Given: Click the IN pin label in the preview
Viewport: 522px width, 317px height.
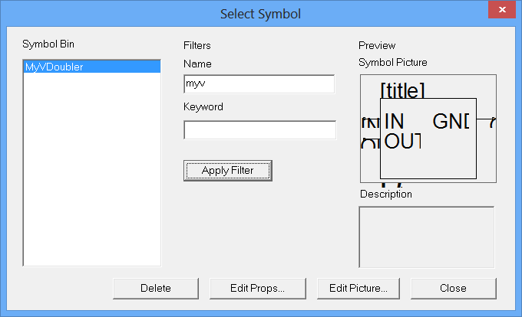Looking at the screenshot, I should pos(394,121).
